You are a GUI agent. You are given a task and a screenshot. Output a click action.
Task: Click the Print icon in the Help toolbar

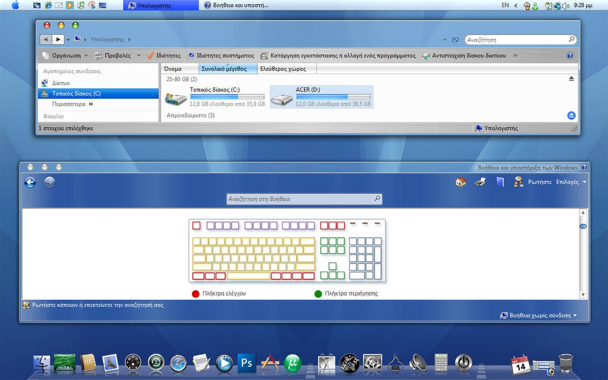[480, 182]
